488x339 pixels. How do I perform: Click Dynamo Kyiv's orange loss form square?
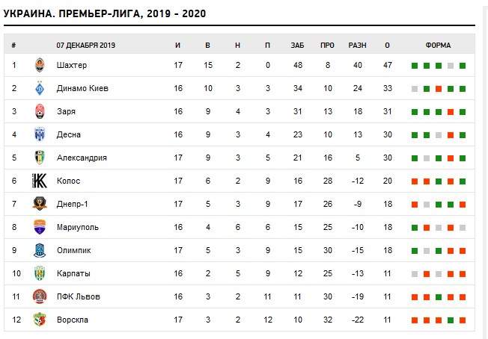click(x=439, y=89)
